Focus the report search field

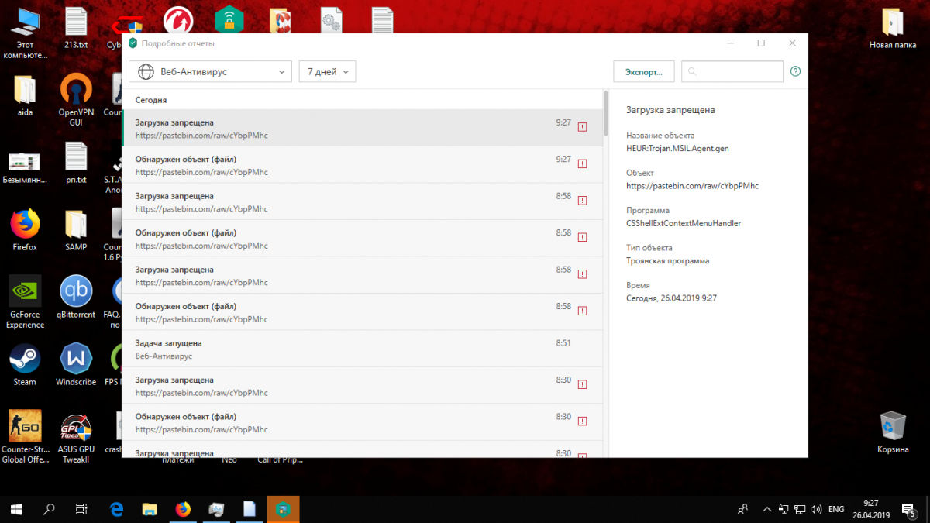point(732,71)
